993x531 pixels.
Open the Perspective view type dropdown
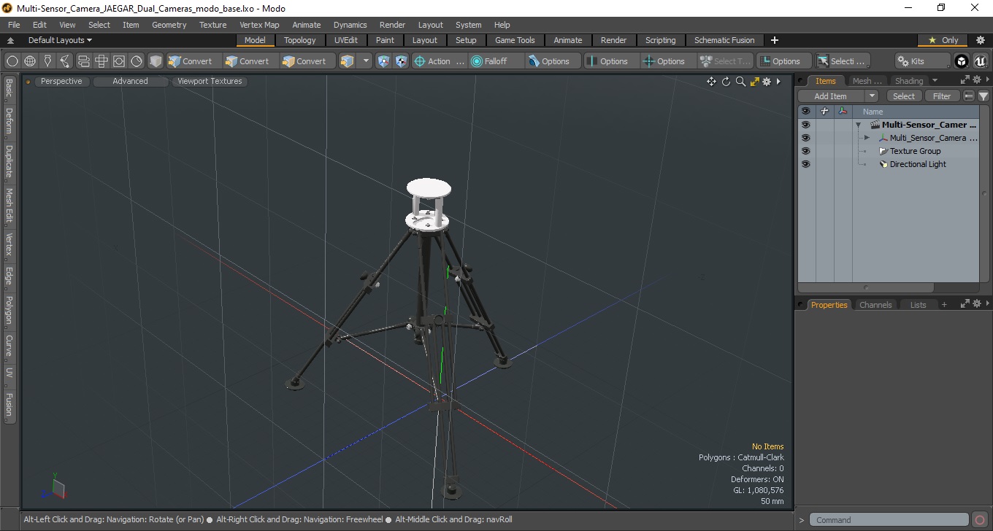point(61,81)
